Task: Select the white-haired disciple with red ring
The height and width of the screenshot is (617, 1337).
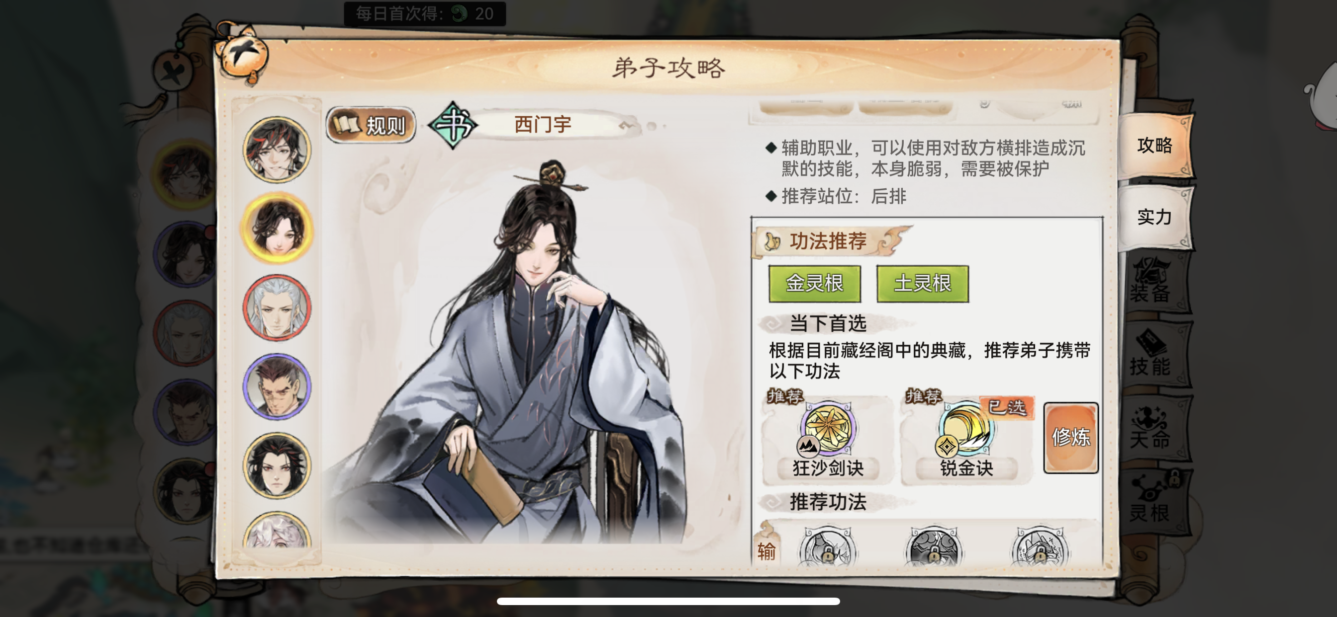Action: [x=277, y=308]
